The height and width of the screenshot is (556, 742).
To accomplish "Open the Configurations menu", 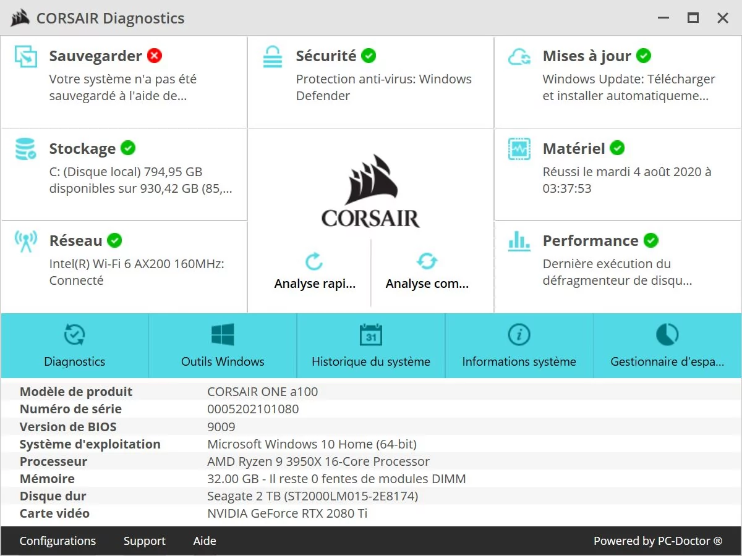I will point(58,541).
